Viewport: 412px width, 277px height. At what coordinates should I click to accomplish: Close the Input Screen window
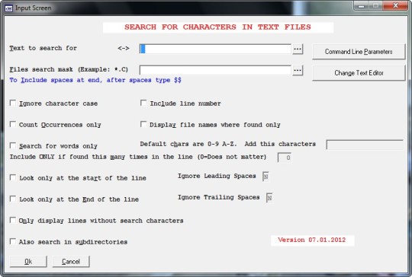(395, 5)
